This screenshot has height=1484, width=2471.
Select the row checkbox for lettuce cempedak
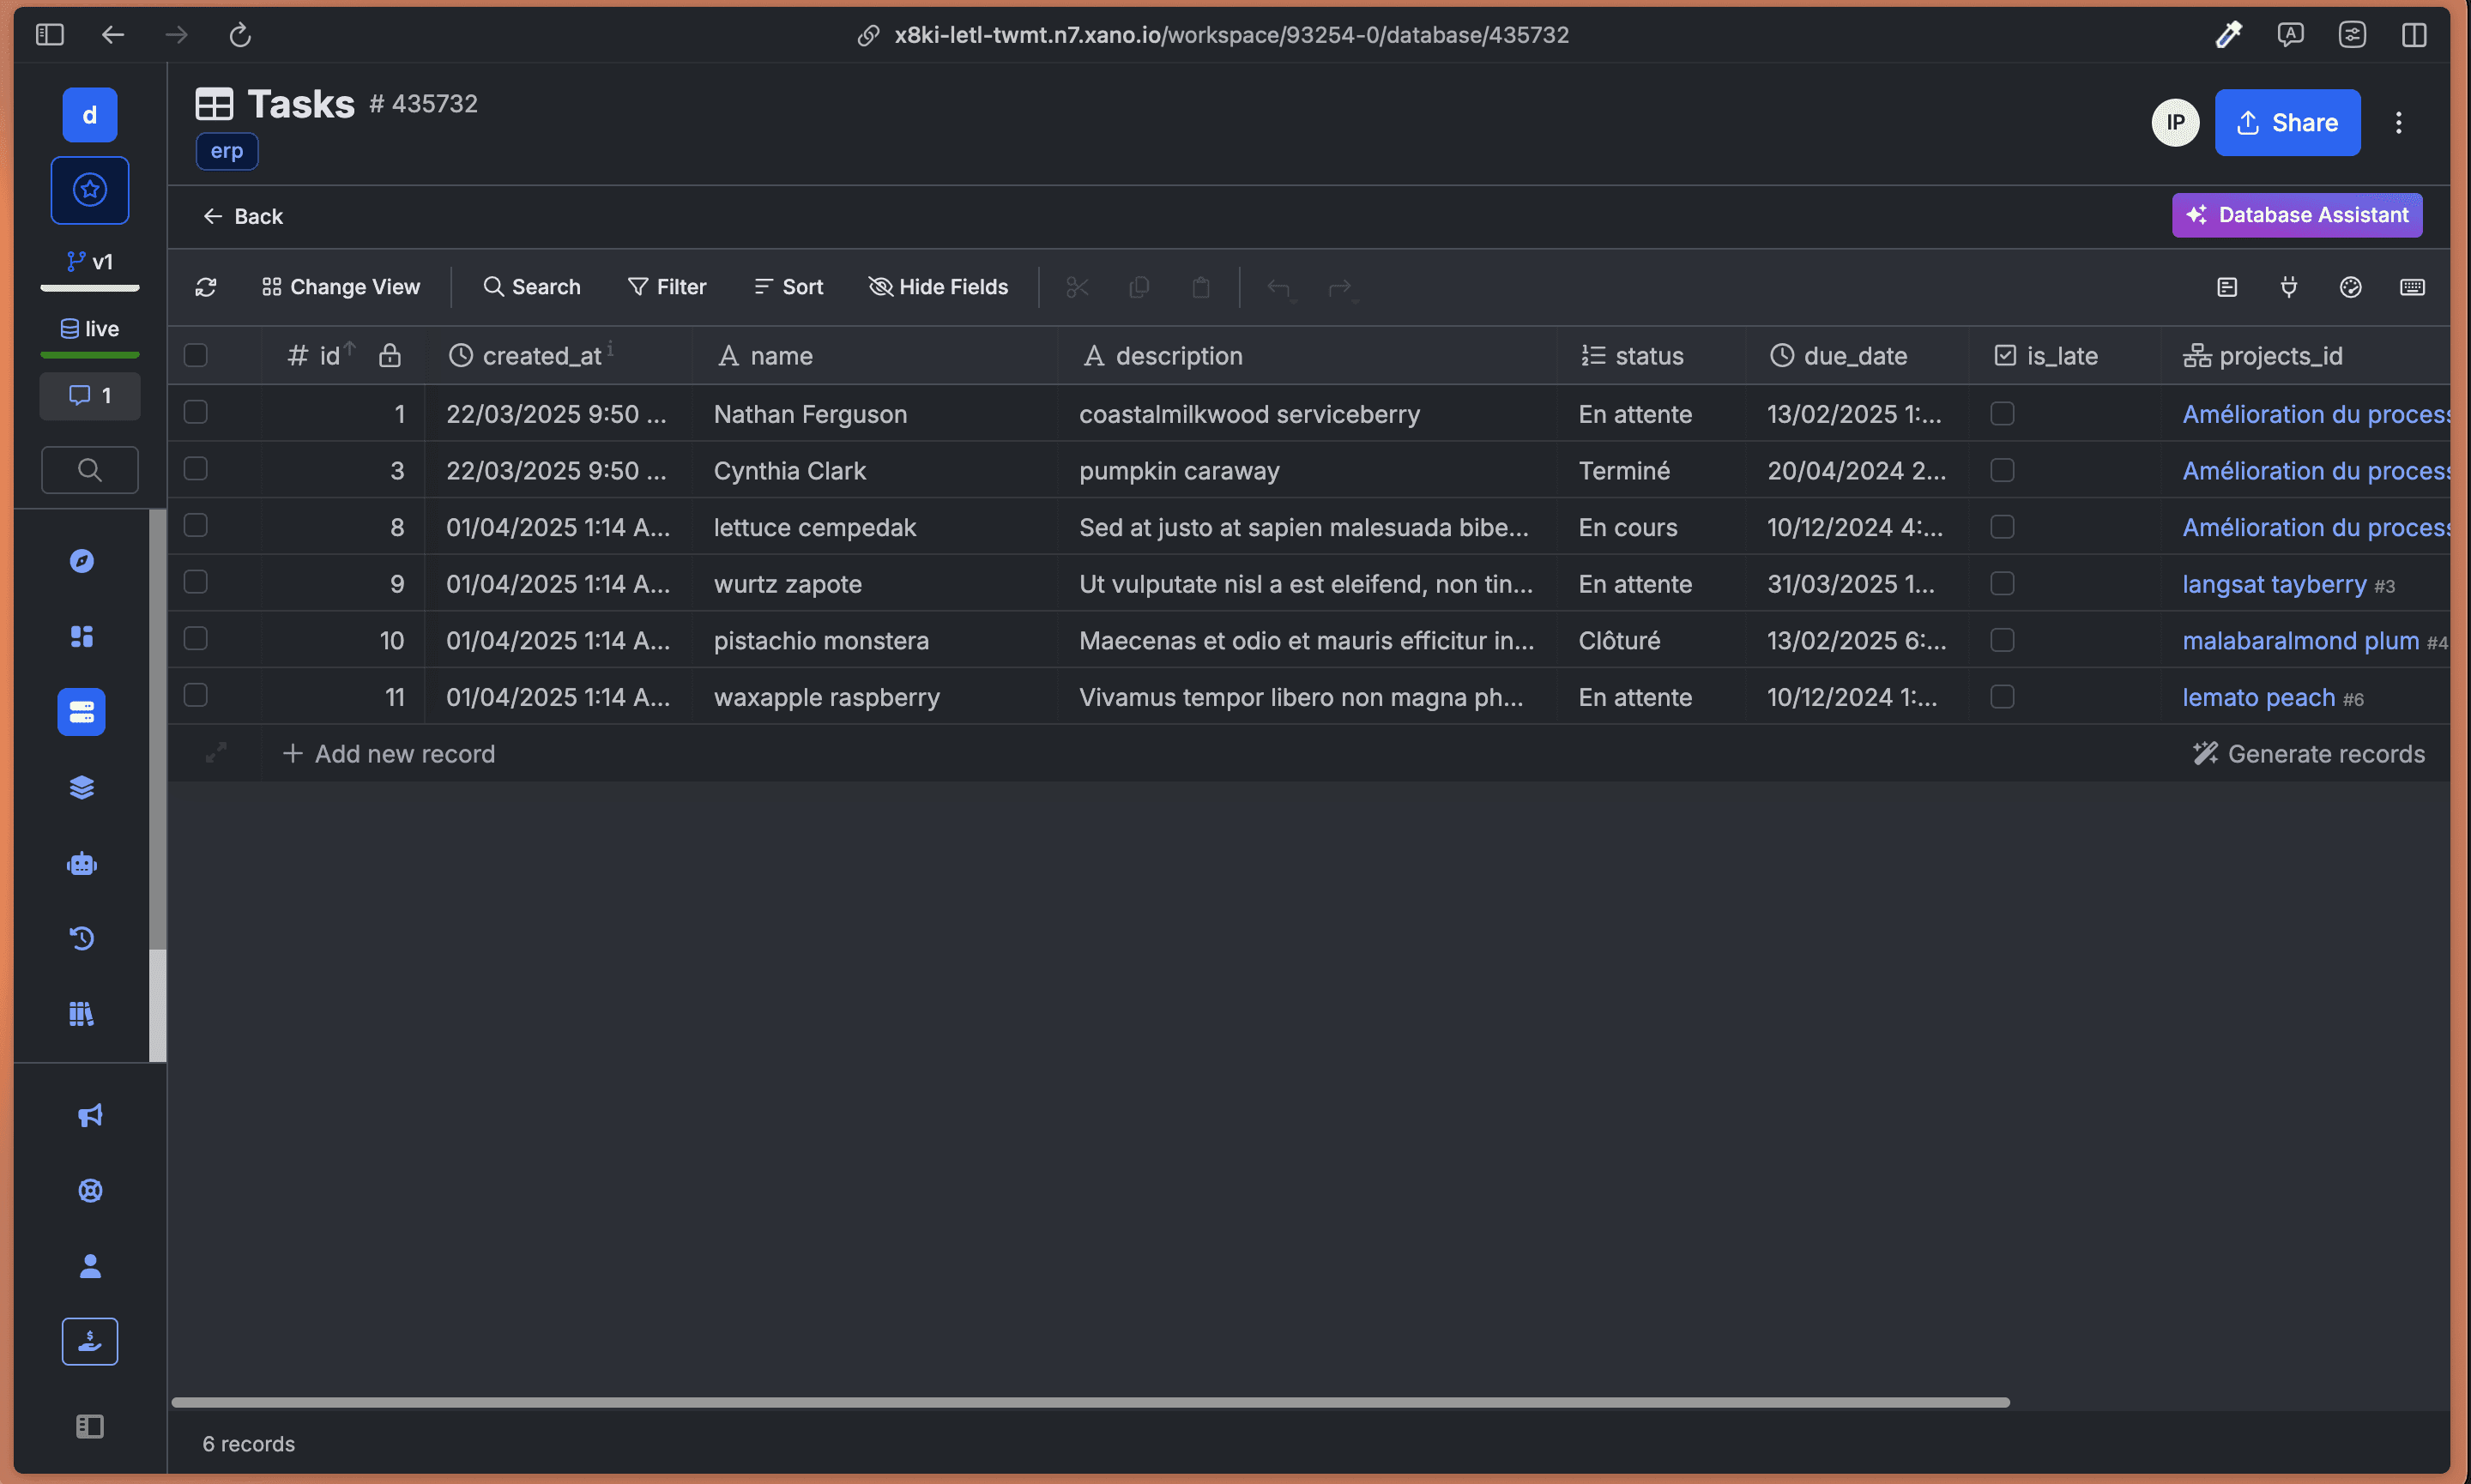click(196, 525)
